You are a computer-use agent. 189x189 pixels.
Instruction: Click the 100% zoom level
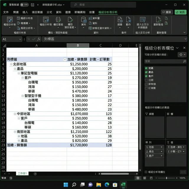click(x=183, y=178)
